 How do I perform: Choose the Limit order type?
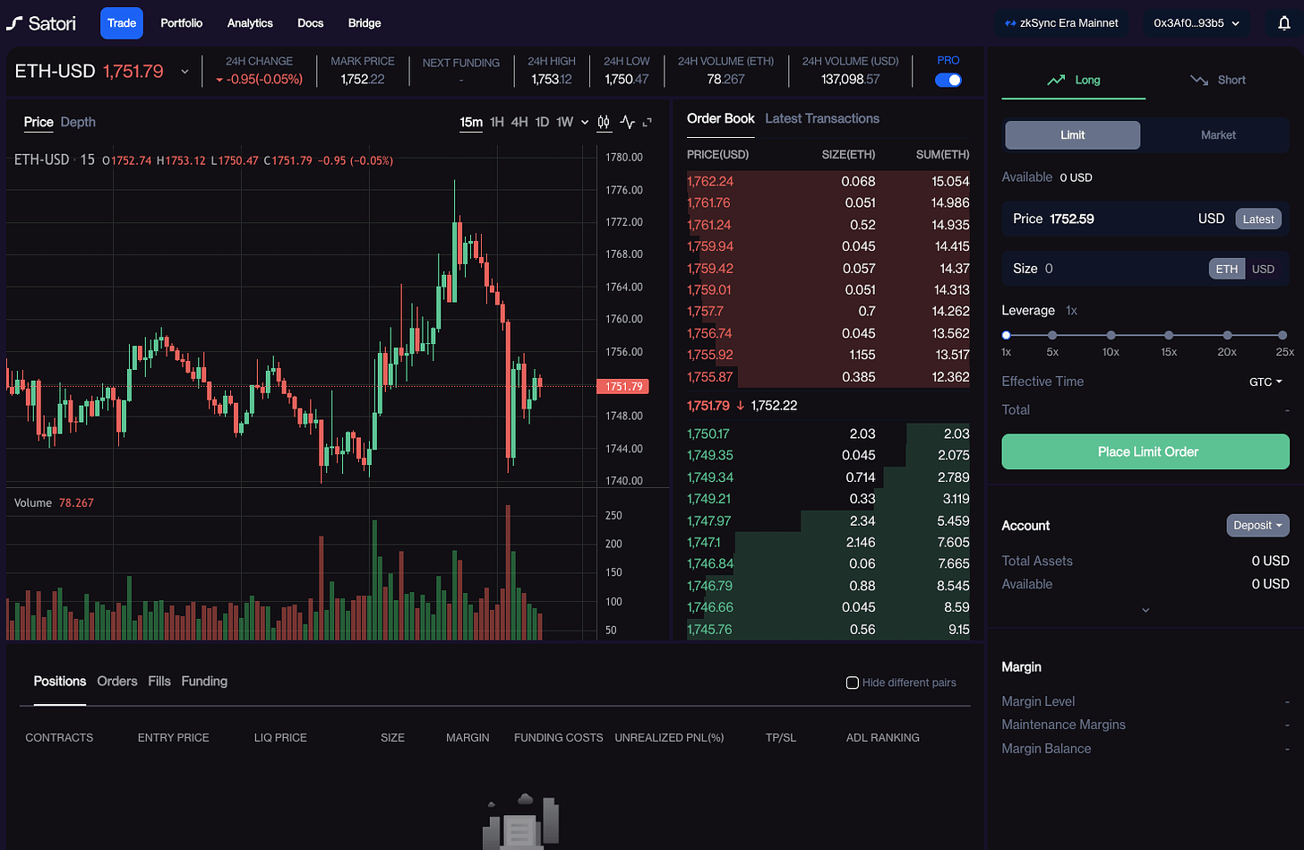[x=1072, y=135]
